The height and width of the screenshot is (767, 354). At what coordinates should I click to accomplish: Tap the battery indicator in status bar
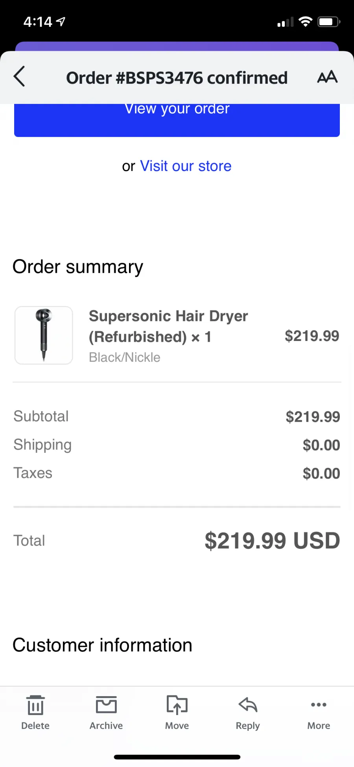[x=329, y=22]
